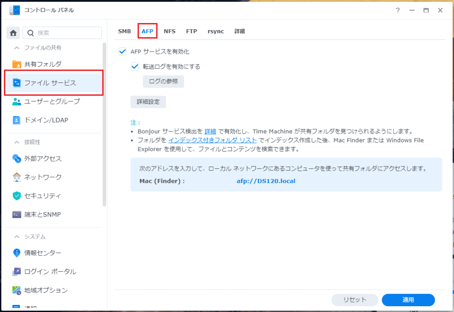The image size is (454, 312).
Task: Follow the 詳細 link in Bonjour note
Action: 210,131
